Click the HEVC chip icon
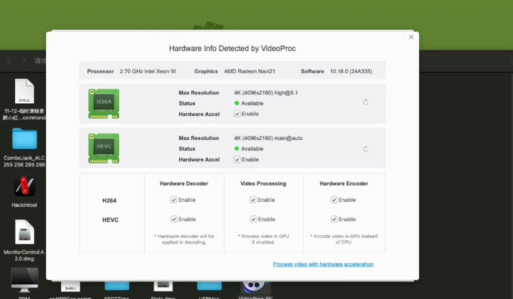 coord(104,148)
